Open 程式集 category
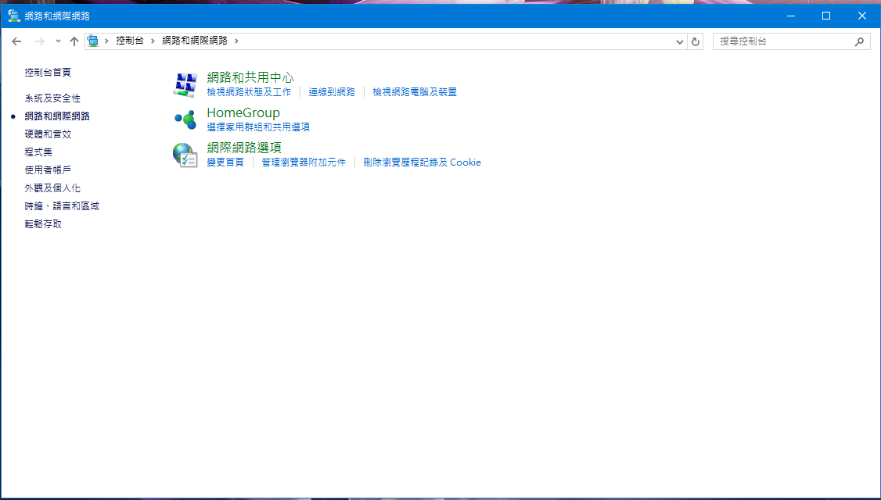The image size is (881, 500). [39, 152]
